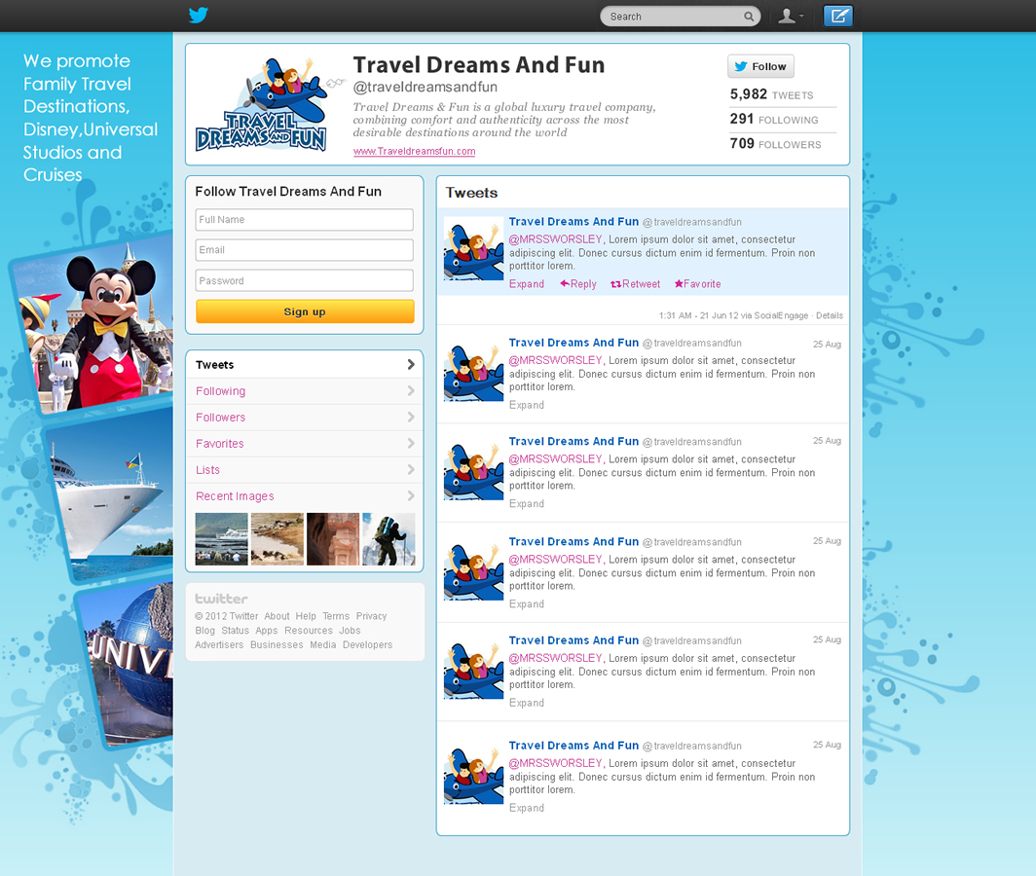Open the Help footer link
This screenshot has height=876, width=1036.
[x=306, y=616]
